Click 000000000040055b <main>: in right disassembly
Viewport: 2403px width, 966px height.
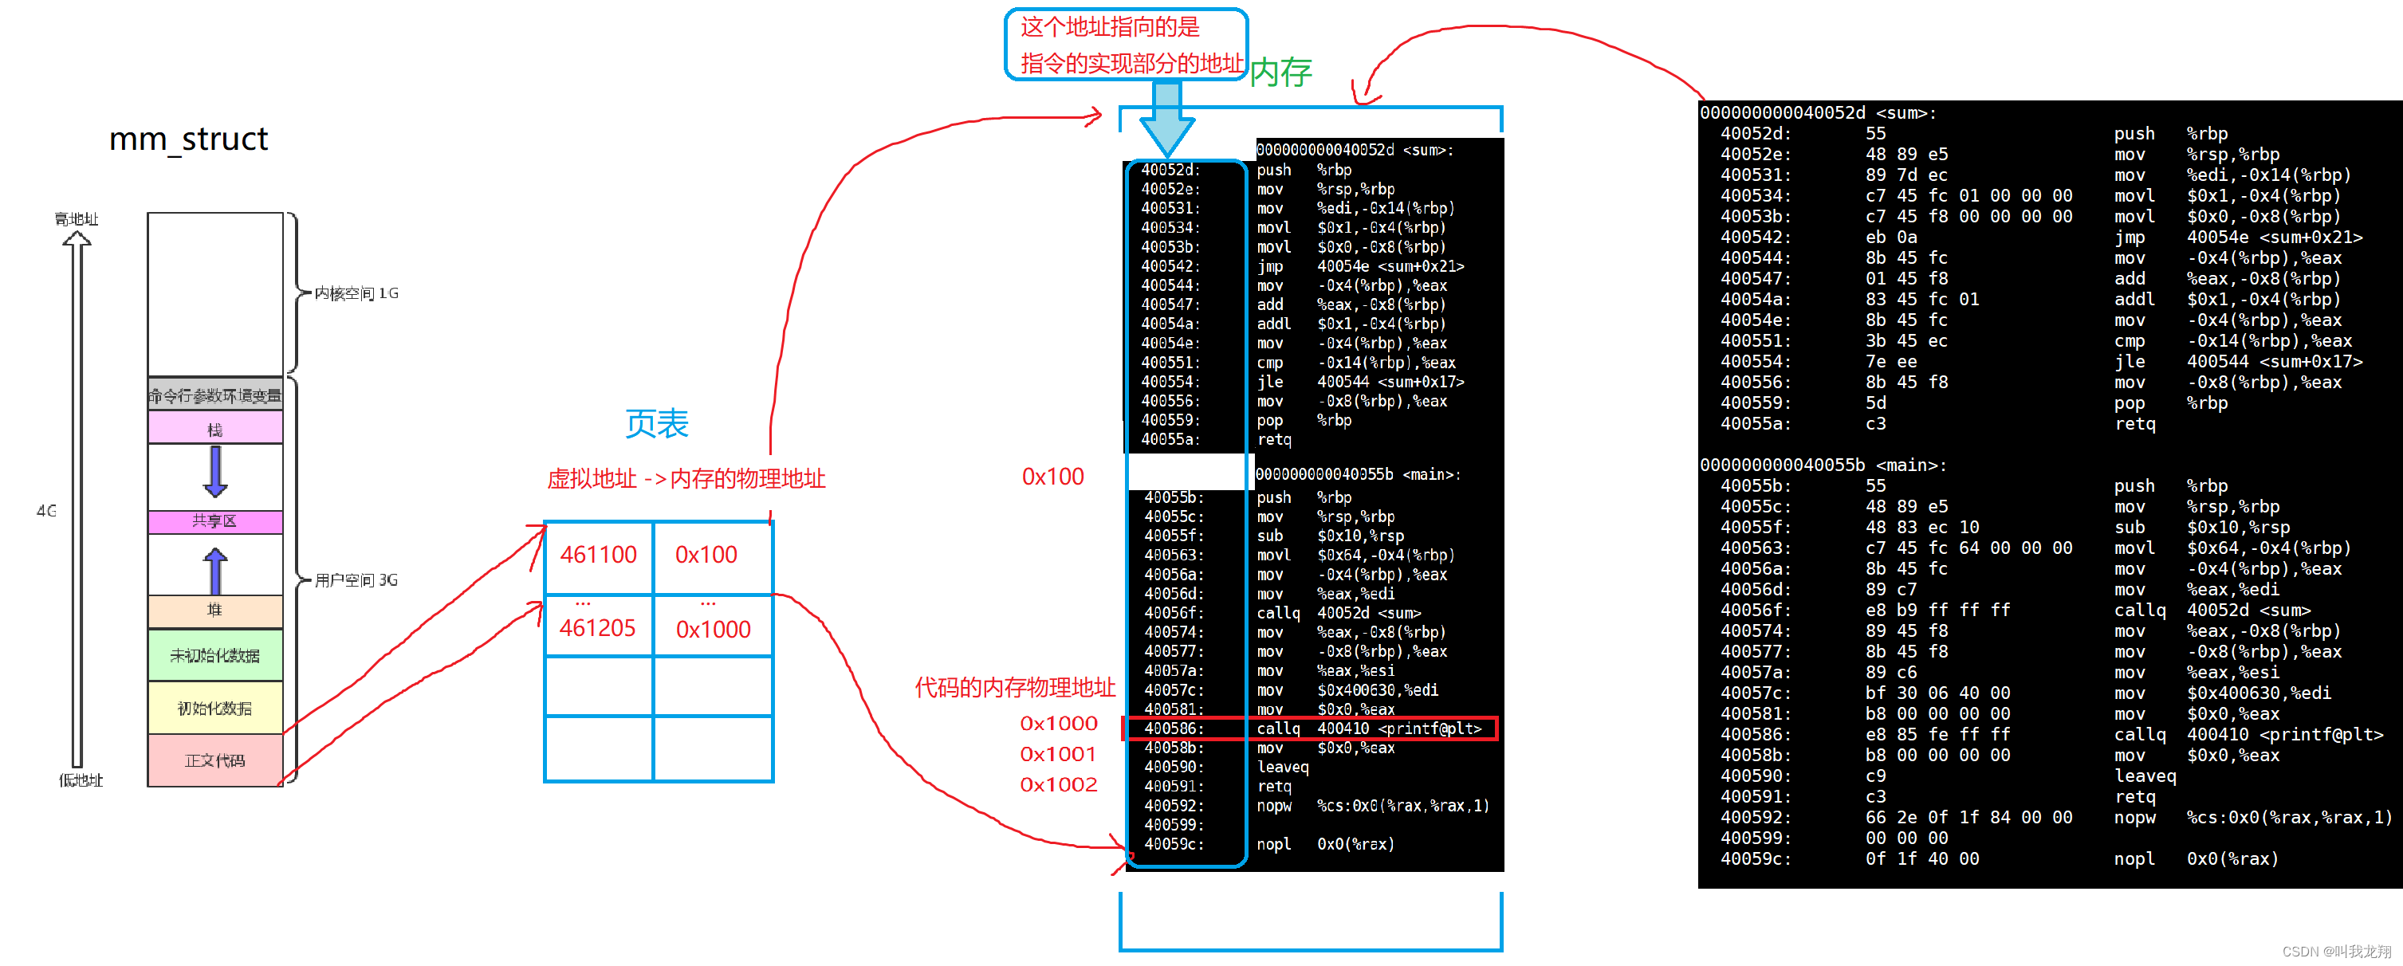(1823, 465)
